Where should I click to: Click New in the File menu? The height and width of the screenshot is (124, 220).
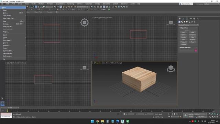13,8
